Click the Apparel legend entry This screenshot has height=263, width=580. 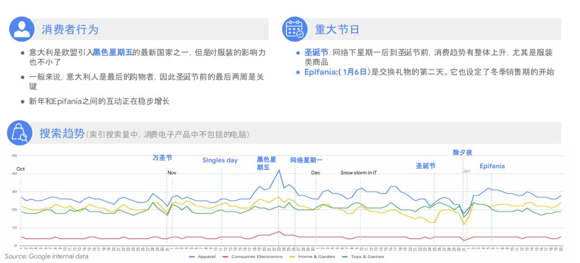[201, 257]
